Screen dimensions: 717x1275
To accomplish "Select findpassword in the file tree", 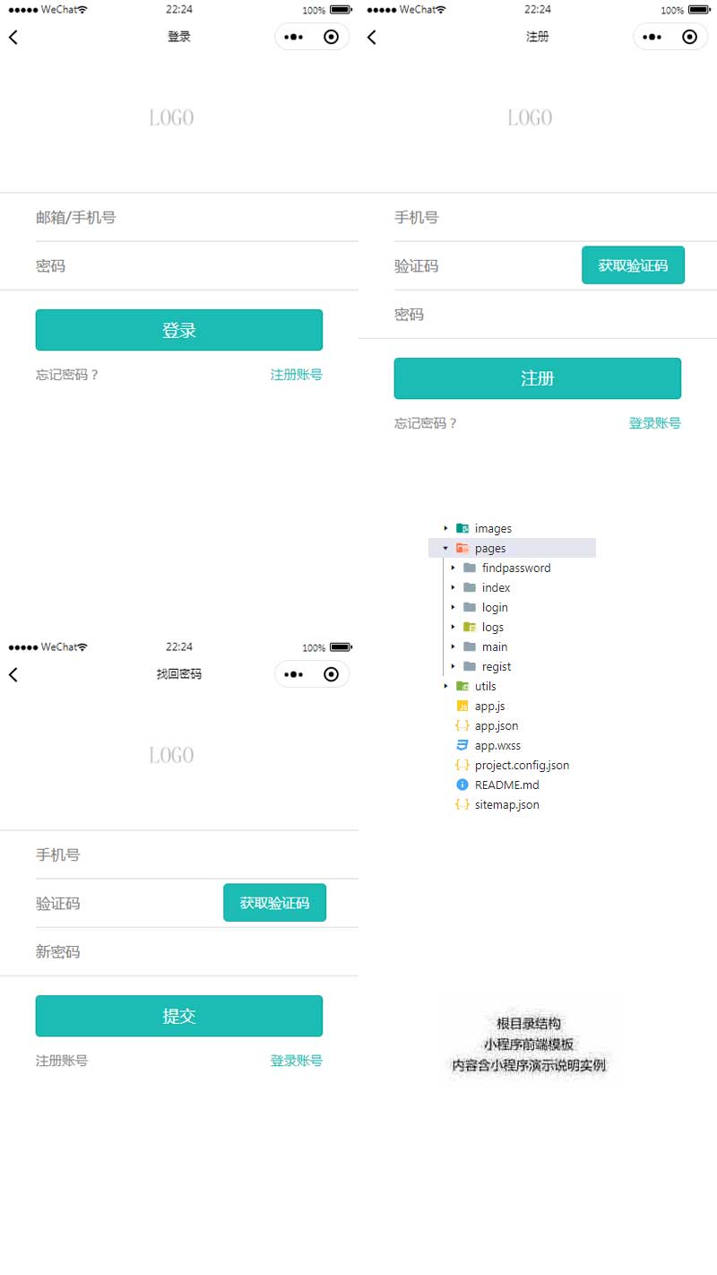I will 516,568.
